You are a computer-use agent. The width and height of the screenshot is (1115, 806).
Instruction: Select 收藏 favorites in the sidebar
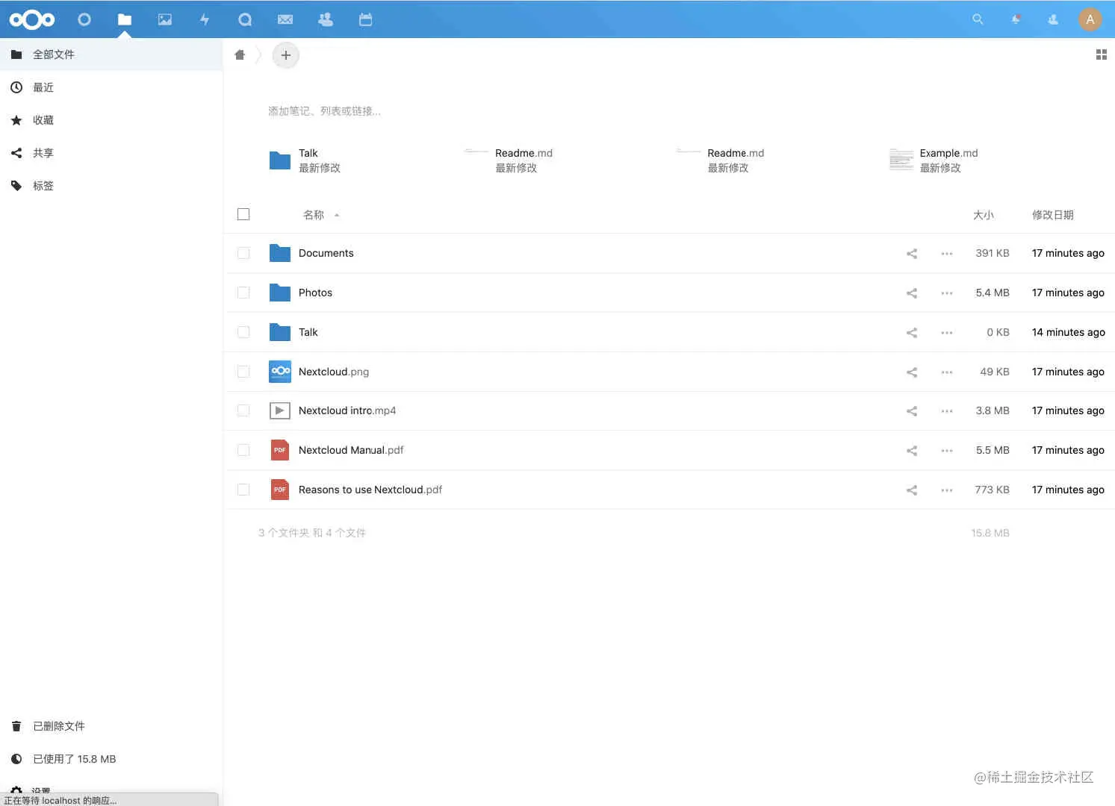[111, 120]
